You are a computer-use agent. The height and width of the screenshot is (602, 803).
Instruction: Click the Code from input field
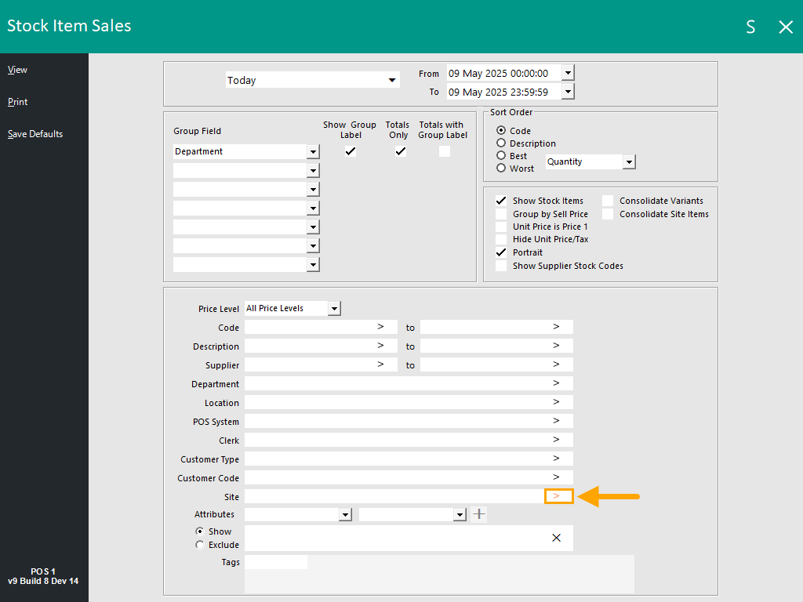coord(321,327)
